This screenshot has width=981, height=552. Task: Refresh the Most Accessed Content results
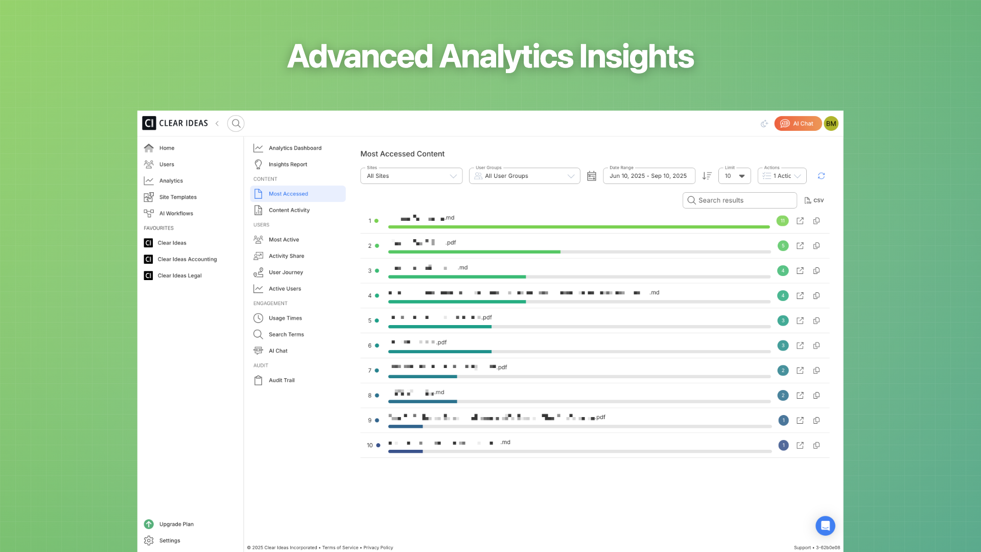821,176
